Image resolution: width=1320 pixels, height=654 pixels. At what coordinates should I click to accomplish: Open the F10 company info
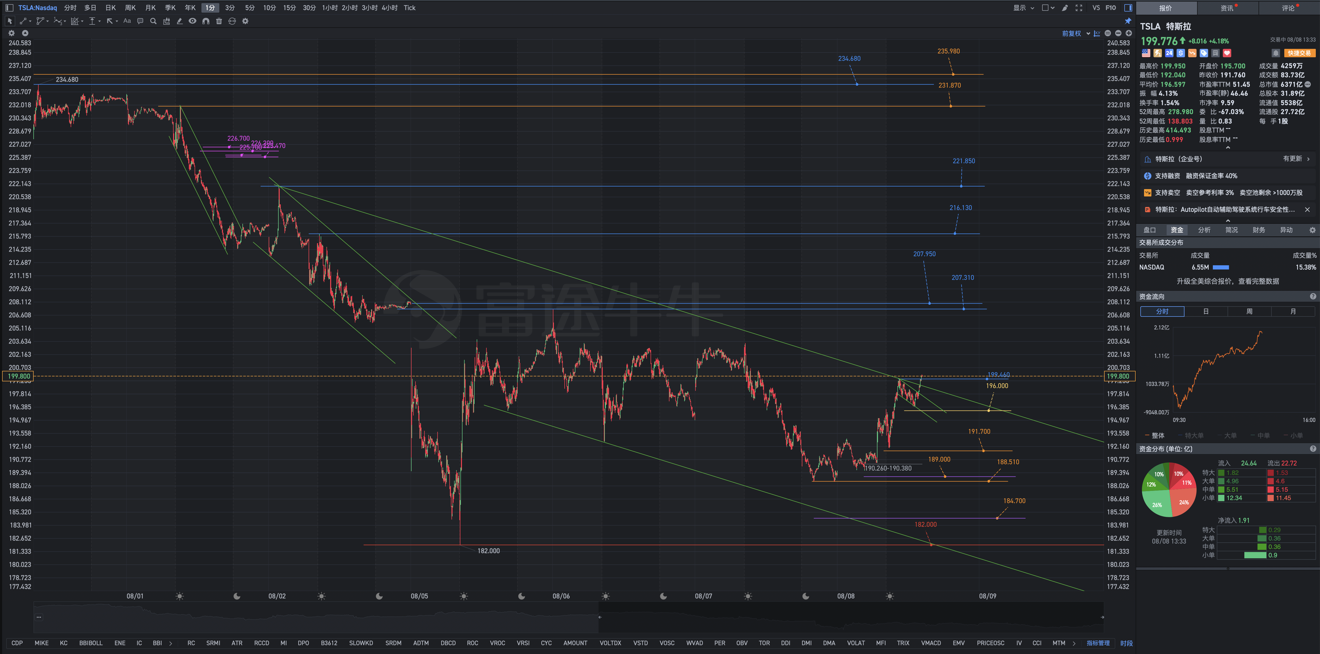(1110, 8)
